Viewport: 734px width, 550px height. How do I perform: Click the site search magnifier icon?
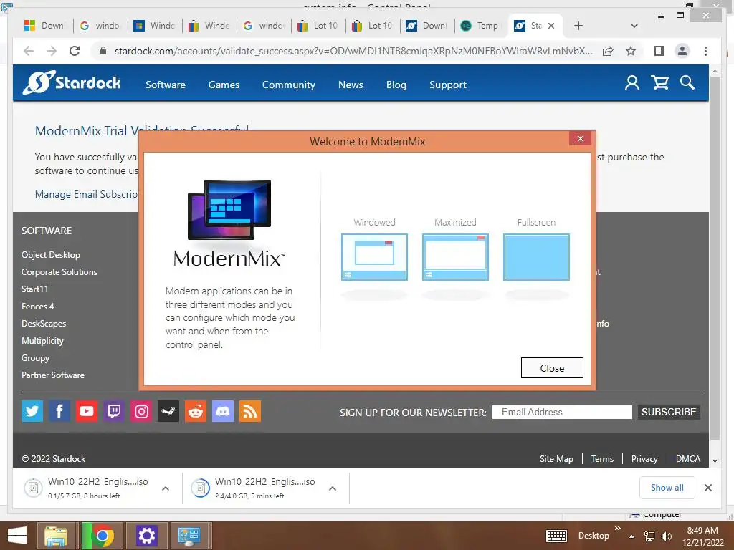coord(687,83)
